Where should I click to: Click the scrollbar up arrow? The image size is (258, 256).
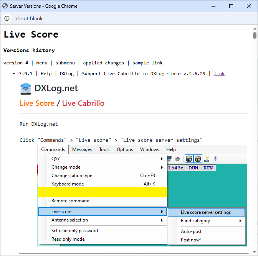click(x=255, y=29)
